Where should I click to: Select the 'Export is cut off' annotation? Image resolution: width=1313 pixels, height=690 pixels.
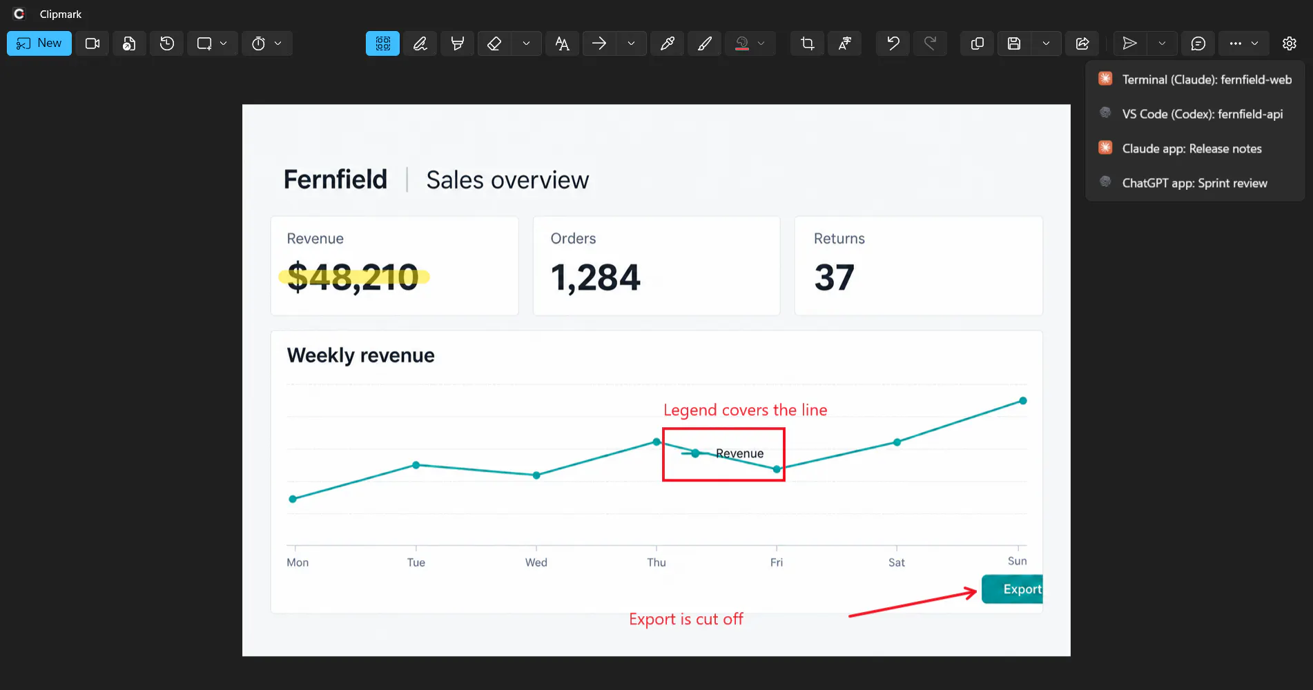(x=686, y=619)
